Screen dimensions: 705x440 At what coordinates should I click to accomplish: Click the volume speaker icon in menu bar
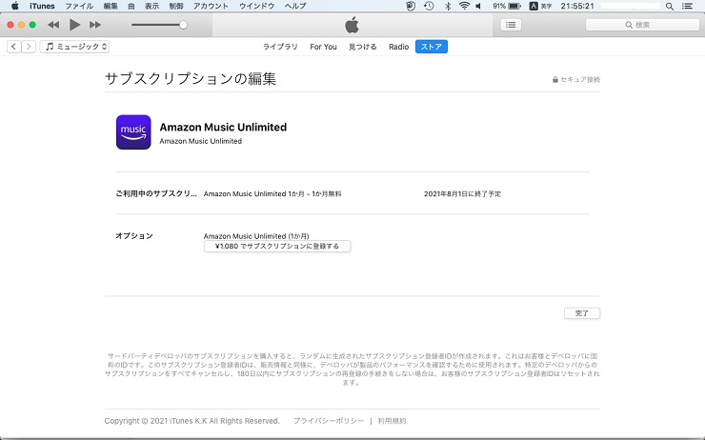coord(479,6)
